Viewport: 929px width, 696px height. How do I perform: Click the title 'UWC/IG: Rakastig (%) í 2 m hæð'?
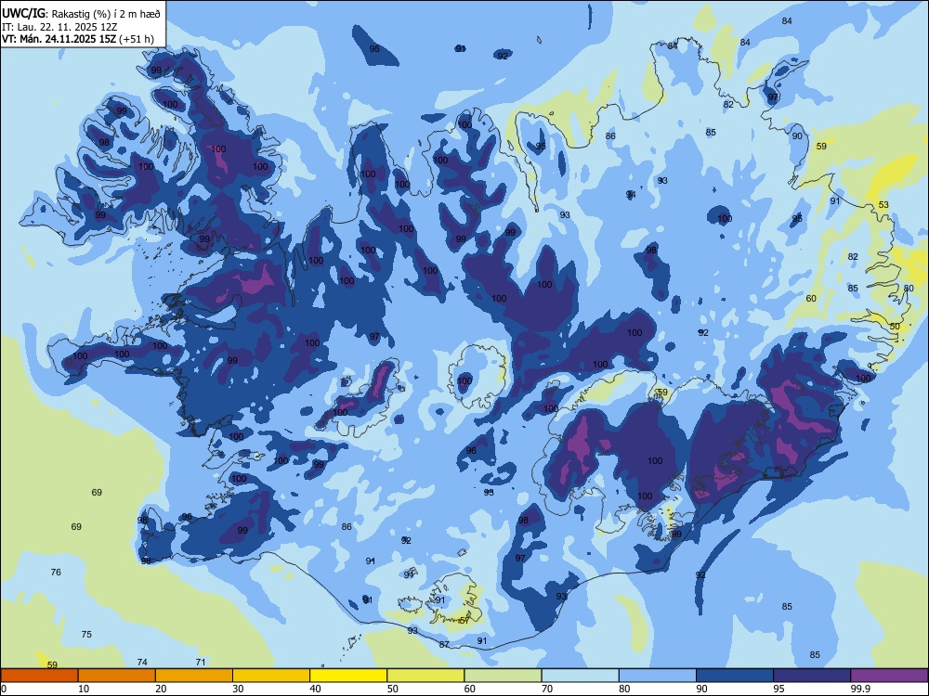coord(81,14)
